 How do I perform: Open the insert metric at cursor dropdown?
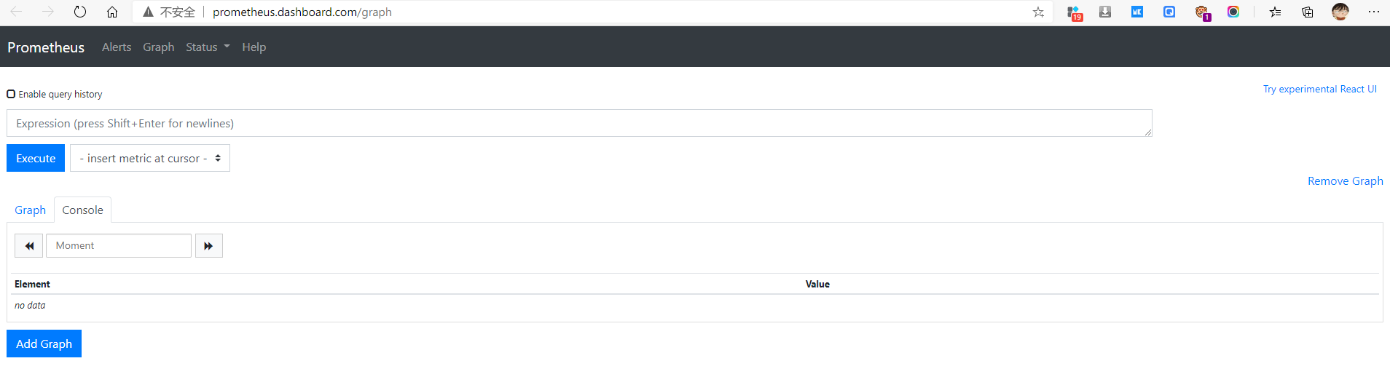point(150,158)
